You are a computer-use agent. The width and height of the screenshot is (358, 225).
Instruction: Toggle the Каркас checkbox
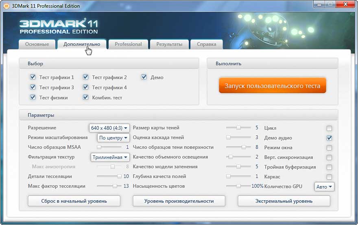click(x=329, y=177)
